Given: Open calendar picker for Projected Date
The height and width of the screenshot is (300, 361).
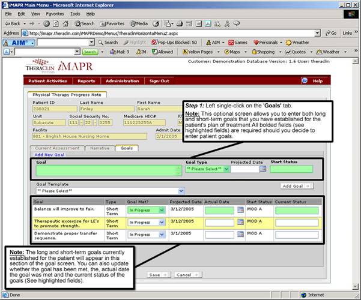Looking at the screenshot, I should coord(263,169).
